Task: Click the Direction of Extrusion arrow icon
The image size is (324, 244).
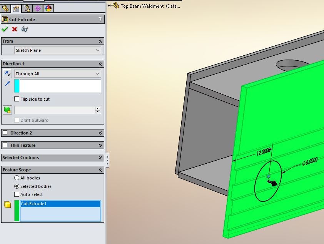Action: click(7, 83)
